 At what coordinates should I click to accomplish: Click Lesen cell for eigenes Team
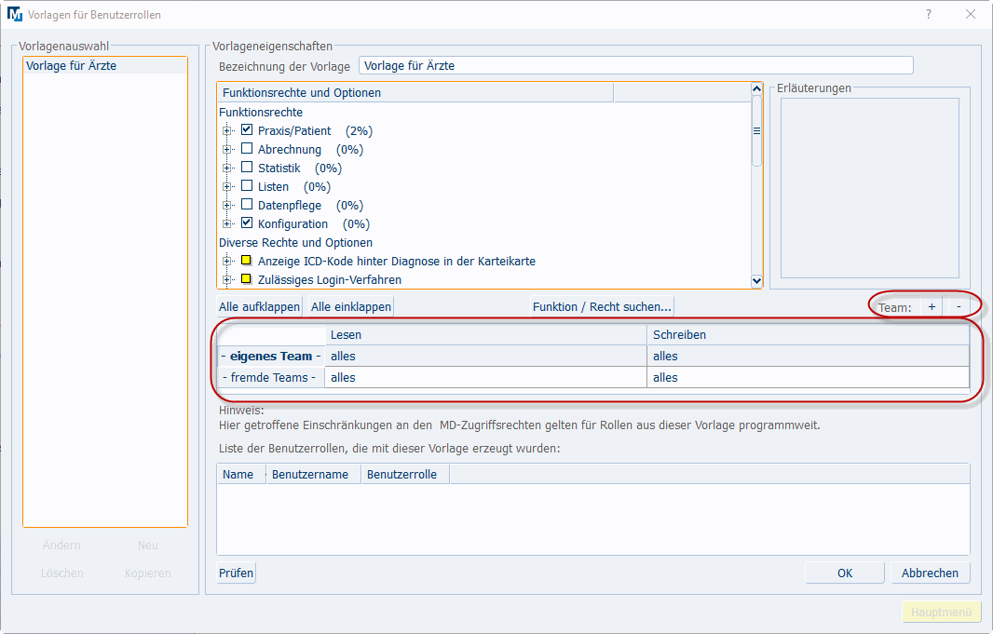(x=484, y=356)
